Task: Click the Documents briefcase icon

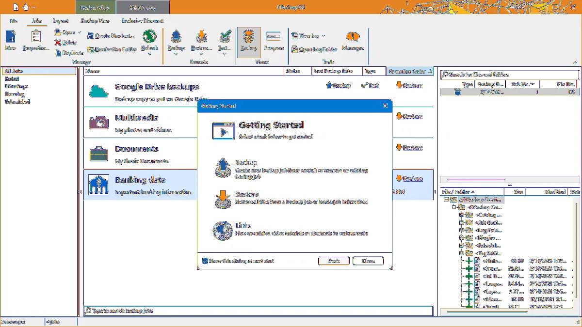Action: [x=99, y=153]
